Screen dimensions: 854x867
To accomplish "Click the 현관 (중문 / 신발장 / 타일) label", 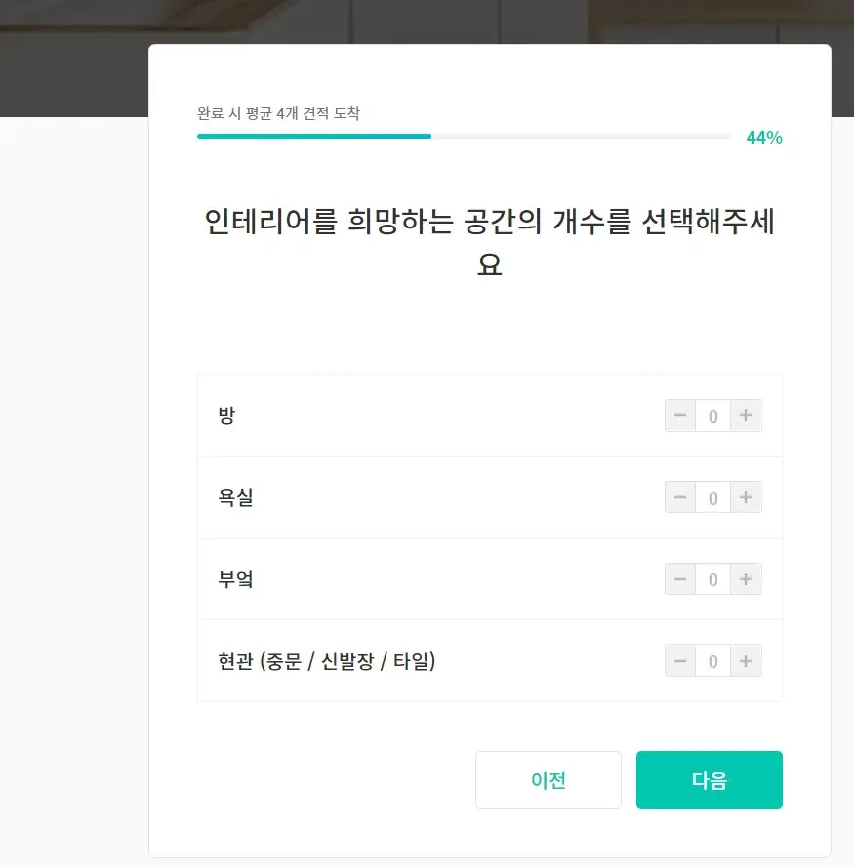I will pos(327,661).
